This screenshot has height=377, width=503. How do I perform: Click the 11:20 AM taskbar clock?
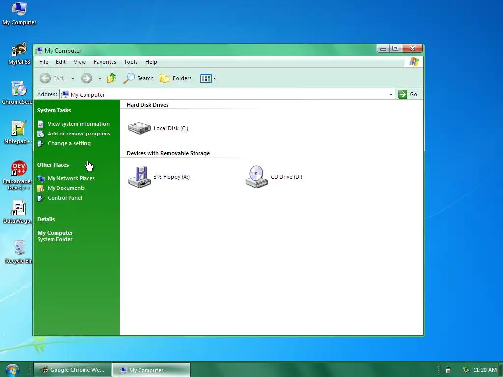pyautogui.click(x=485, y=370)
